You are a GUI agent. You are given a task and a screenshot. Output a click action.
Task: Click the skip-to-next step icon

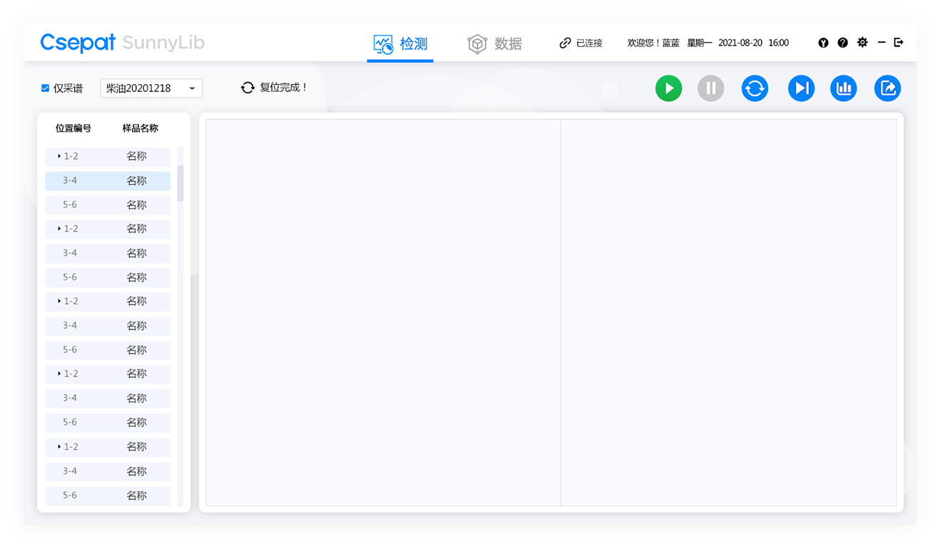pos(801,88)
